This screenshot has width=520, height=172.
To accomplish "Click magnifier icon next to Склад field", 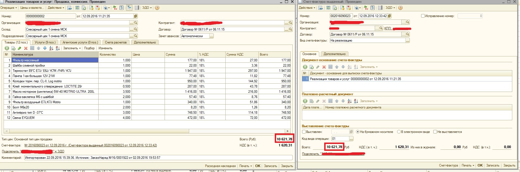I will (136, 29).
